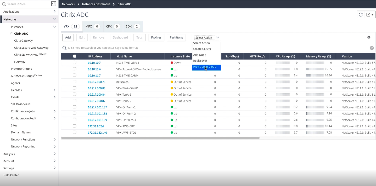The height and width of the screenshot is (186, 376).
Task: Select the checkbox for VPX-AWS-BYOL row
Action: click(x=74, y=133)
